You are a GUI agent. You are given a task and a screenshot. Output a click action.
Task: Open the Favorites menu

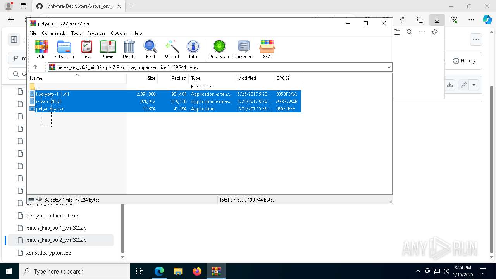(96, 33)
